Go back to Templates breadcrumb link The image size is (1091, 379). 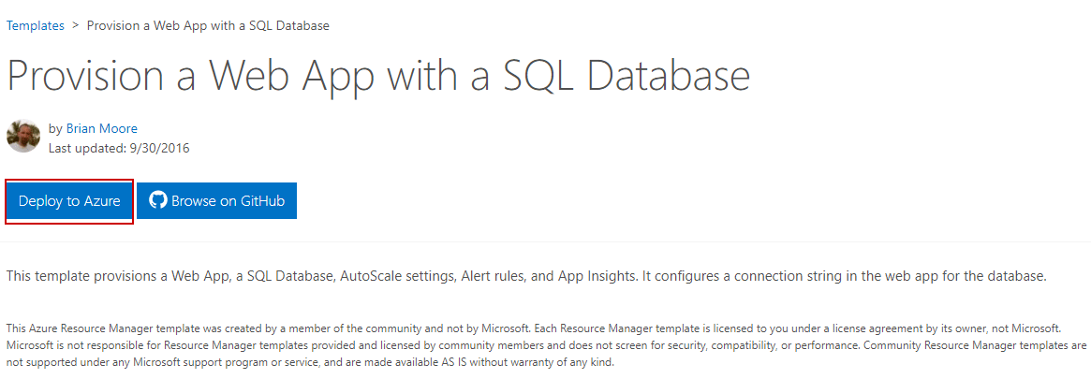(36, 25)
